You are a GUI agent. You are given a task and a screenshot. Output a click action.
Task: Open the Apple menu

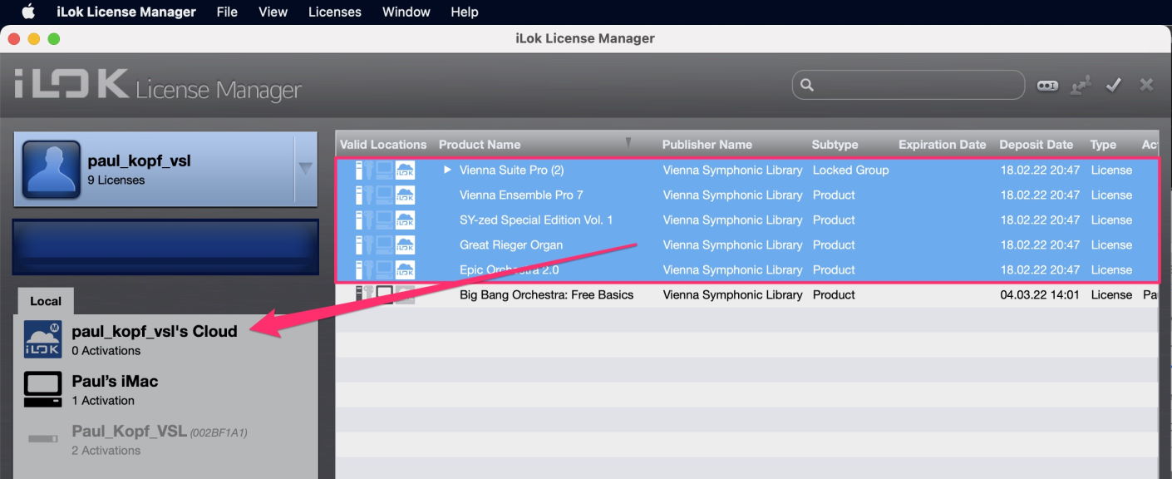click(28, 12)
